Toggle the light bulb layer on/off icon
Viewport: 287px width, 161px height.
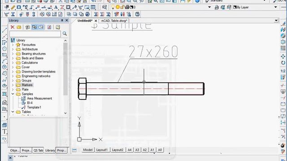[113, 7]
